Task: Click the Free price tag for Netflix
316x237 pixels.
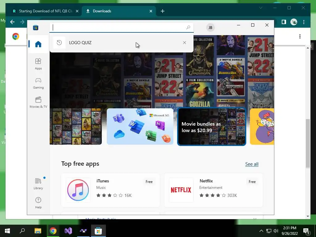Action: coord(252,181)
